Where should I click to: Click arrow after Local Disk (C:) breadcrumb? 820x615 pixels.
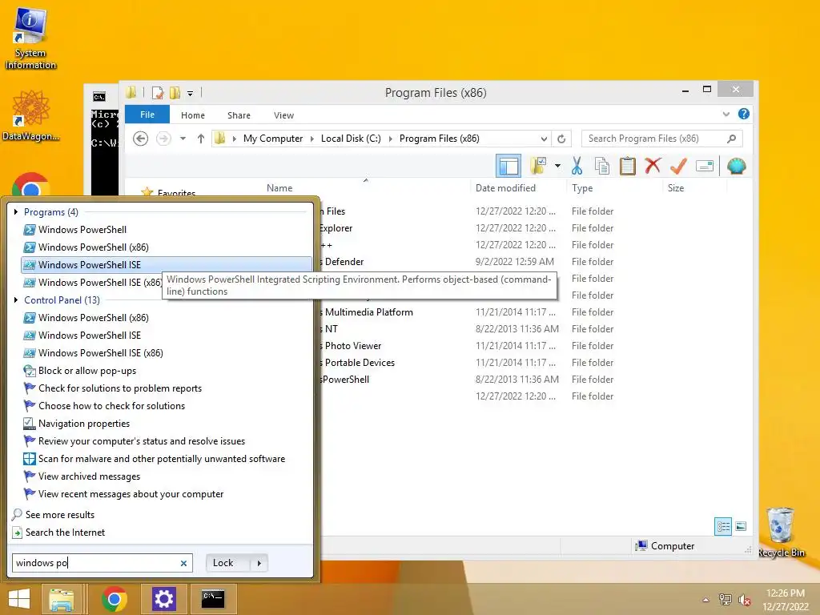click(390, 139)
